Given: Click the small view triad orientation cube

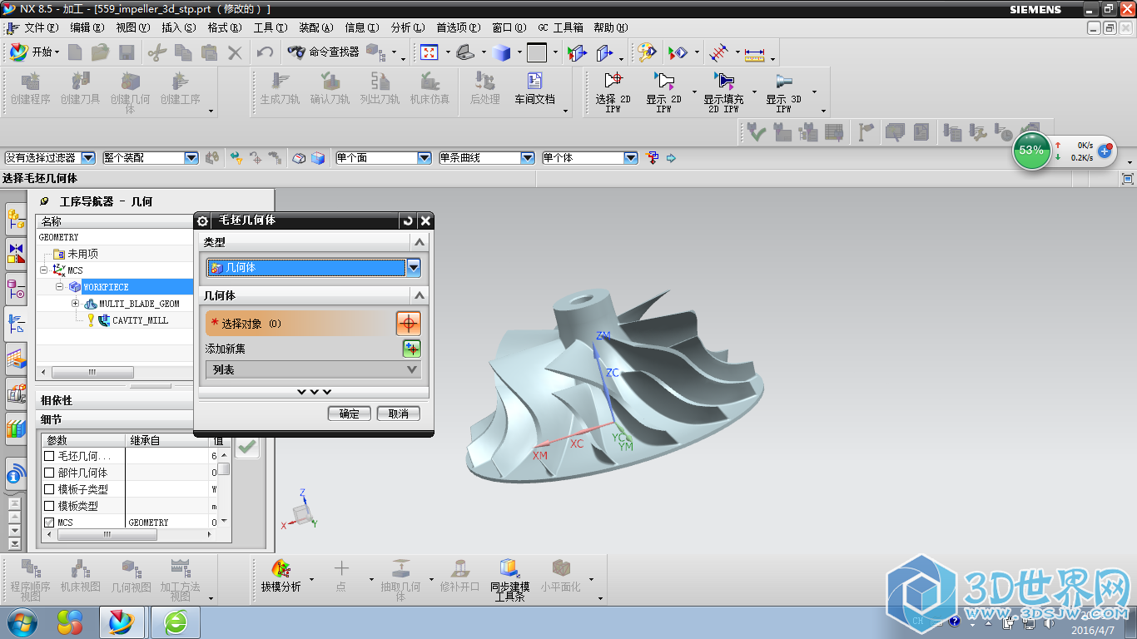Looking at the screenshot, I should (300, 514).
